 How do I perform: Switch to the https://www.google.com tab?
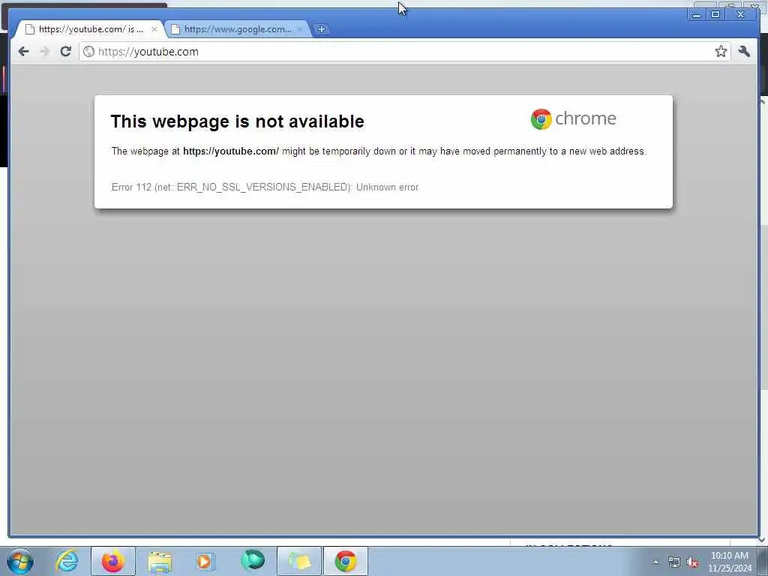[238, 29]
